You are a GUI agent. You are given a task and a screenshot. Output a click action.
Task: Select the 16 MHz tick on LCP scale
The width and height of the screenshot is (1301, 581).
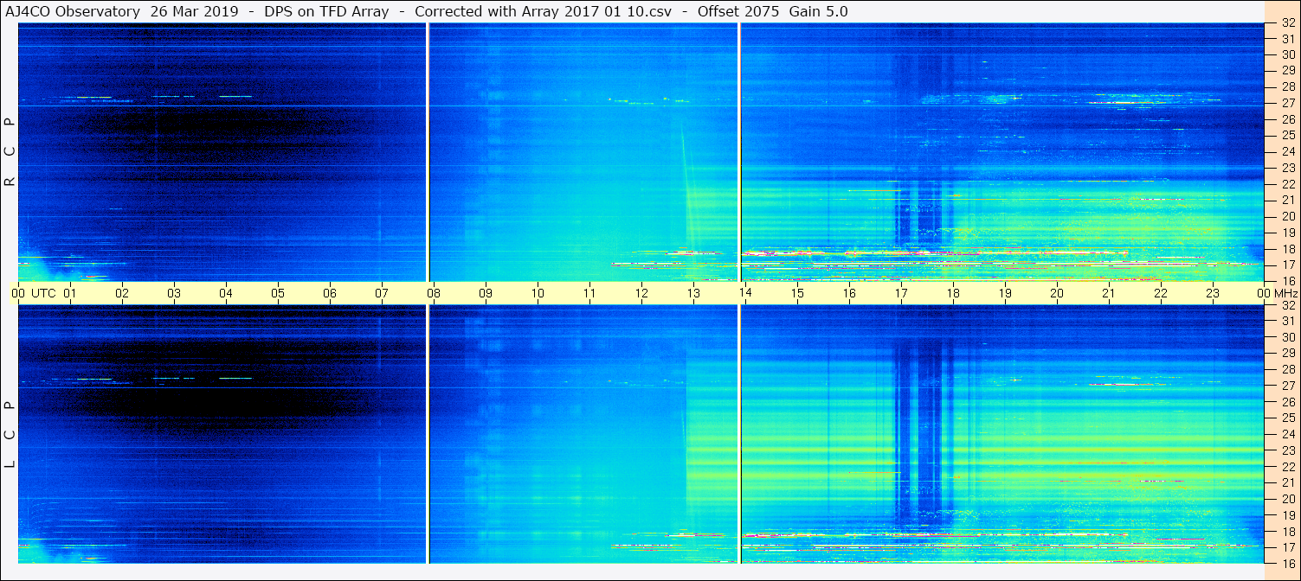[x=1287, y=563]
